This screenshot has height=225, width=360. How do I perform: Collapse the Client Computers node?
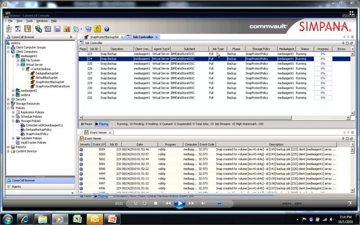click(8, 52)
